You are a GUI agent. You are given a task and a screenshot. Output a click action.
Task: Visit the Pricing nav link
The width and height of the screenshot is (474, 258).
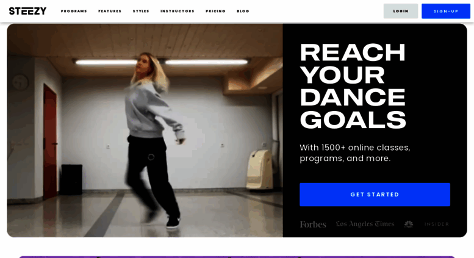tap(215, 11)
